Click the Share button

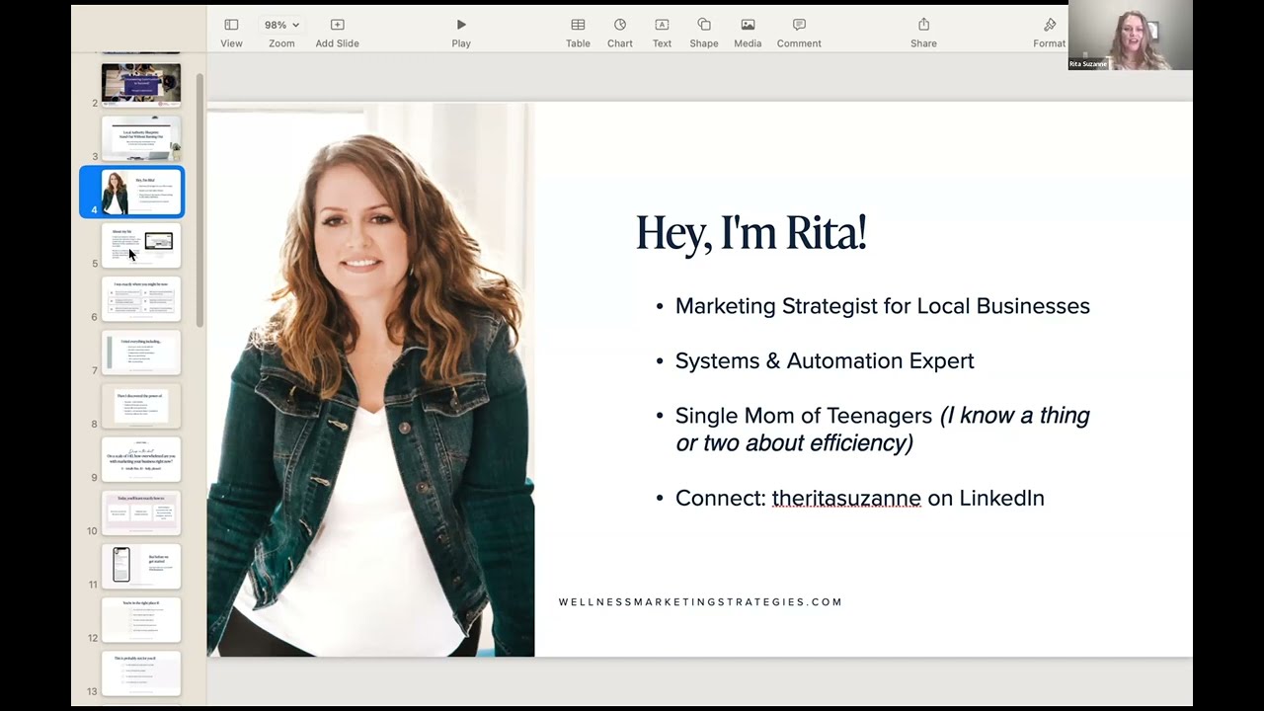tap(923, 33)
